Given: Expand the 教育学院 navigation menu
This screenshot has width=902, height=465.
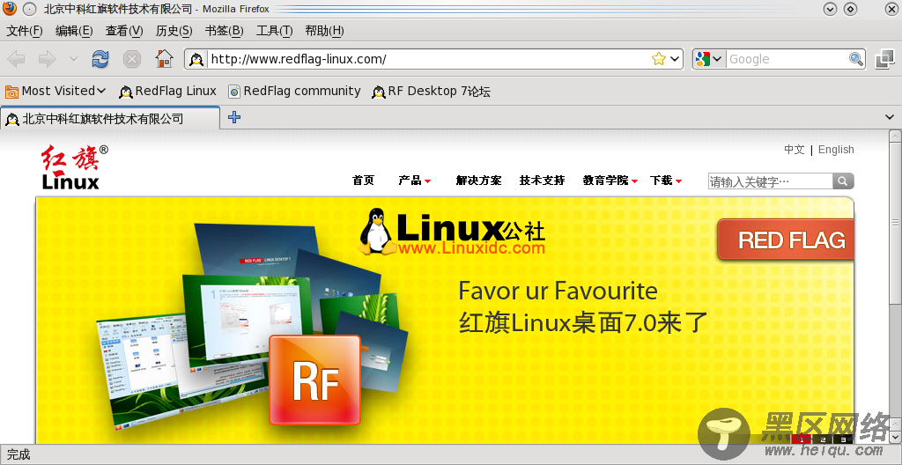Looking at the screenshot, I should click(610, 181).
